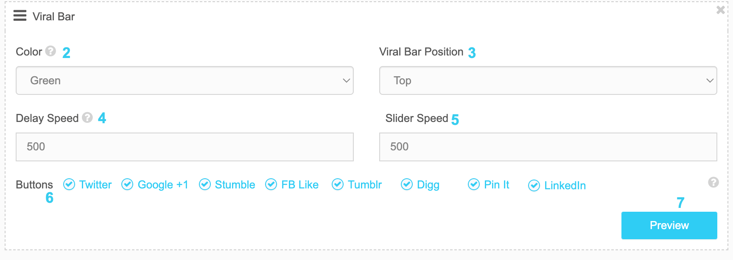
Task: Disable the FB Like button option
Action: (x=271, y=184)
